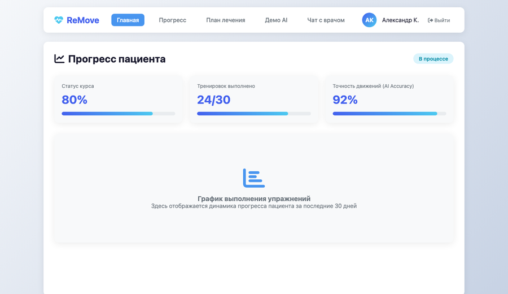508x294 pixels.
Task: Click the 80% course status value
Action: pos(75,100)
